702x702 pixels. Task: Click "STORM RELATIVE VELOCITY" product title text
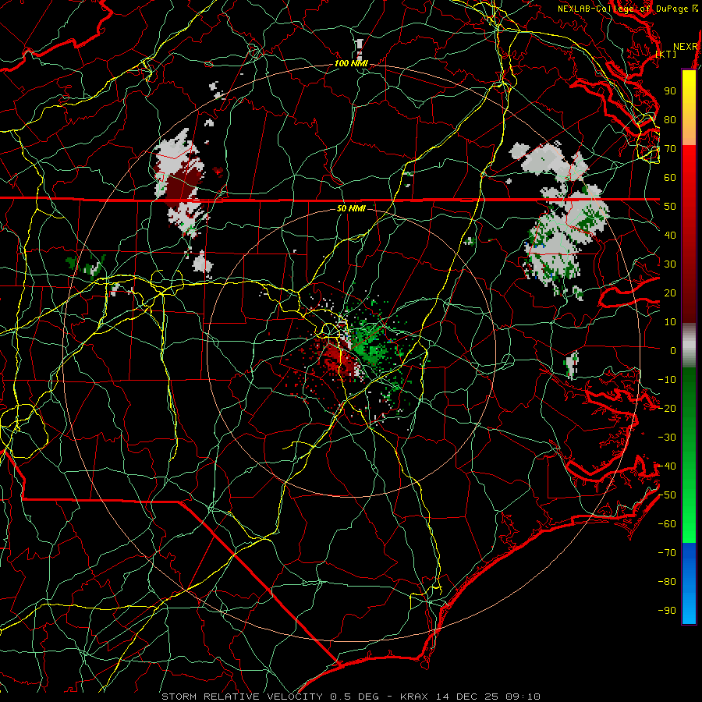tap(242, 697)
